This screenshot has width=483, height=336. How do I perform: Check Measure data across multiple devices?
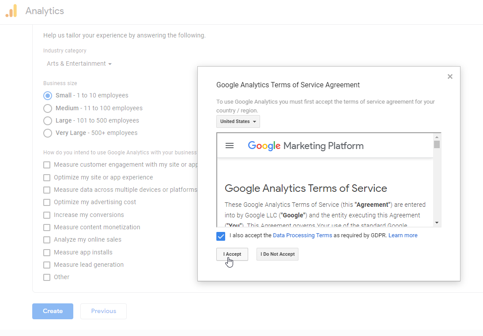[47, 190]
